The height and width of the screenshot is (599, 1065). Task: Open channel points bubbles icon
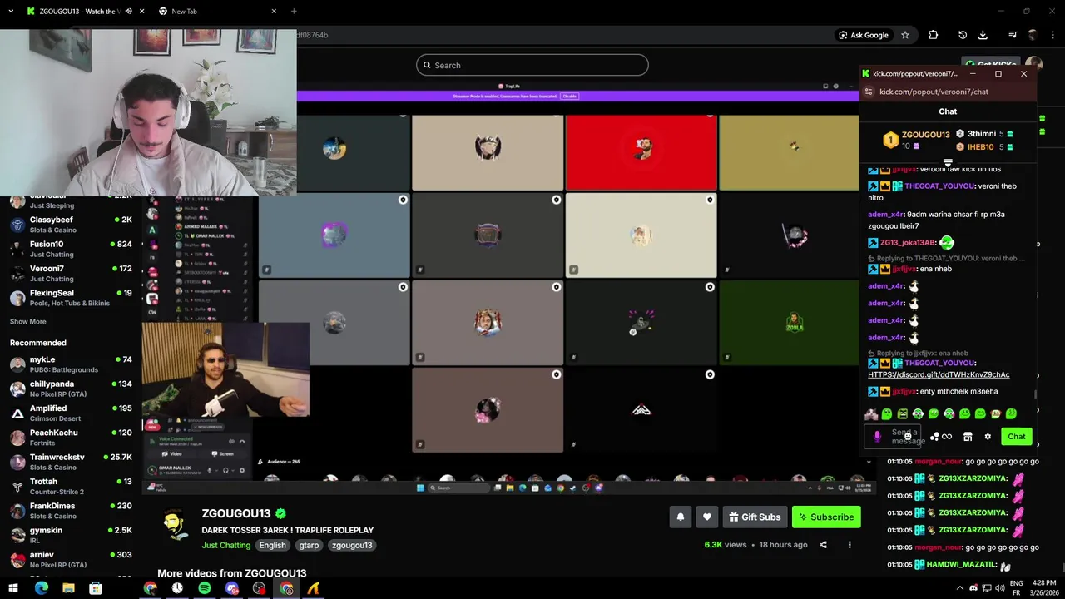coord(934,436)
